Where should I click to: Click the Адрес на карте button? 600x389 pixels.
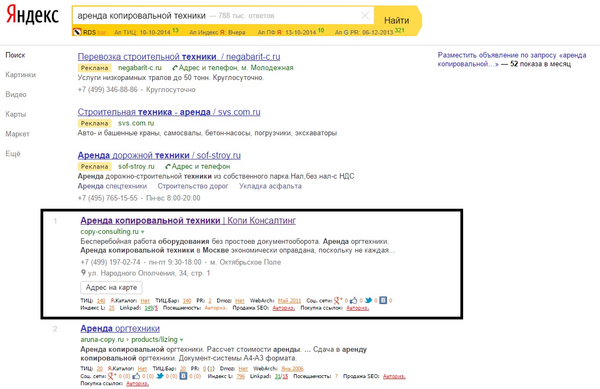111,288
